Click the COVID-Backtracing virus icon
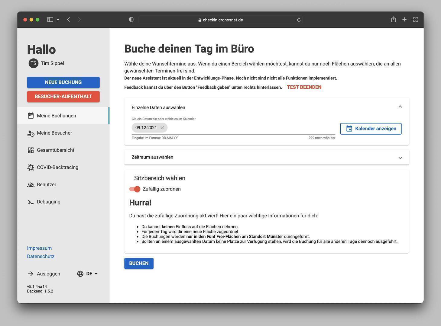The width and height of the screenshot is (441, 326). click(x=31, y=168)
